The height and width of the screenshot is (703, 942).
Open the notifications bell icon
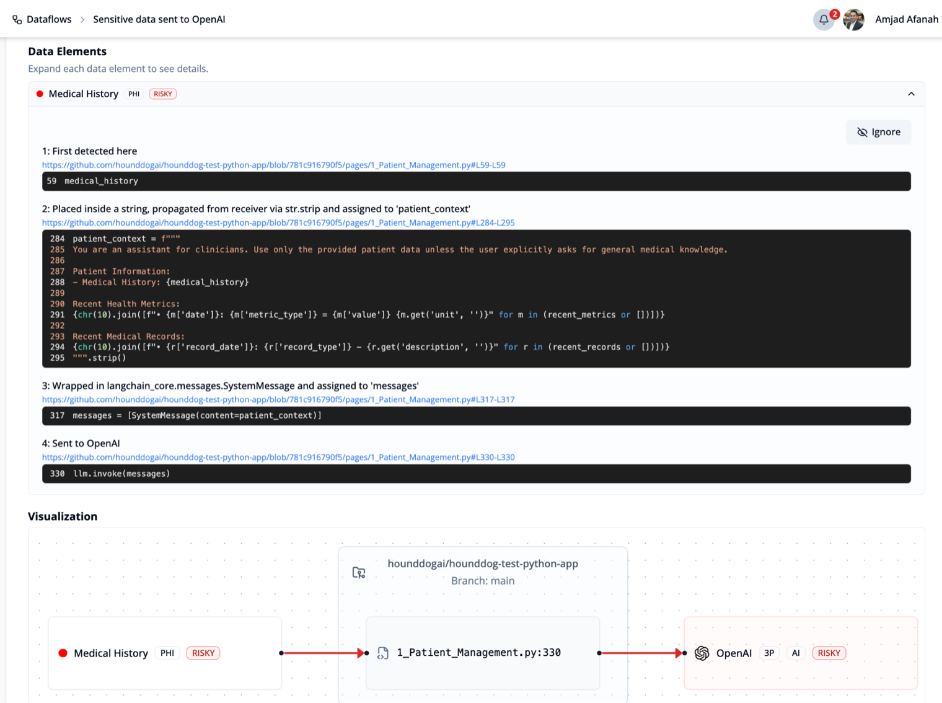[x=824, y=20]
